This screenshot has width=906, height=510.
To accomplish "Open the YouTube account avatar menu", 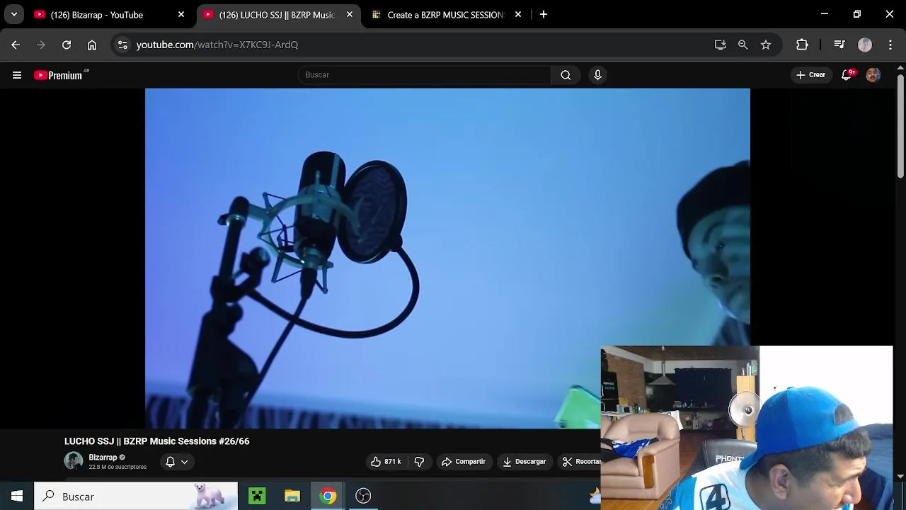I will (873, 75).
